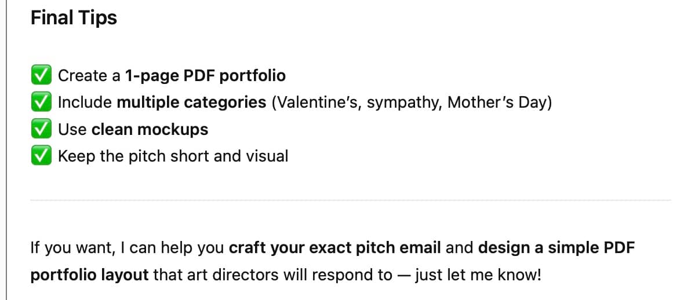Click the bold "portfolio layout" text

[90, 274]
